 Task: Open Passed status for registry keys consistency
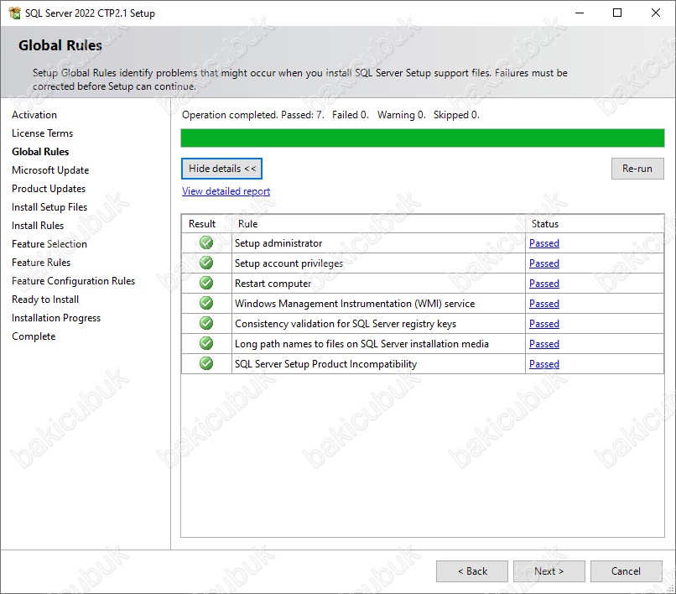(x=544, y=324)
